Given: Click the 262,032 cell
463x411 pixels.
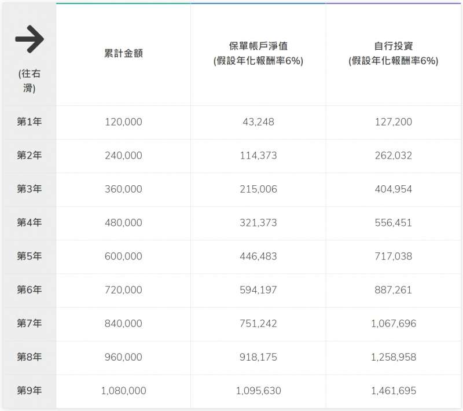Looking at the screenshot, I should click(394, 156).
